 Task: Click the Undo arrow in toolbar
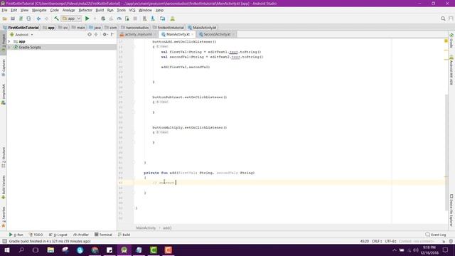click(x=38, y=18)
